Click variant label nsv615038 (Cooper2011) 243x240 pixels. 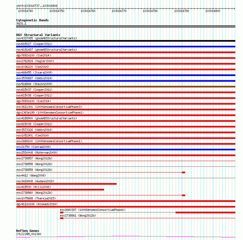pos(34,95)
